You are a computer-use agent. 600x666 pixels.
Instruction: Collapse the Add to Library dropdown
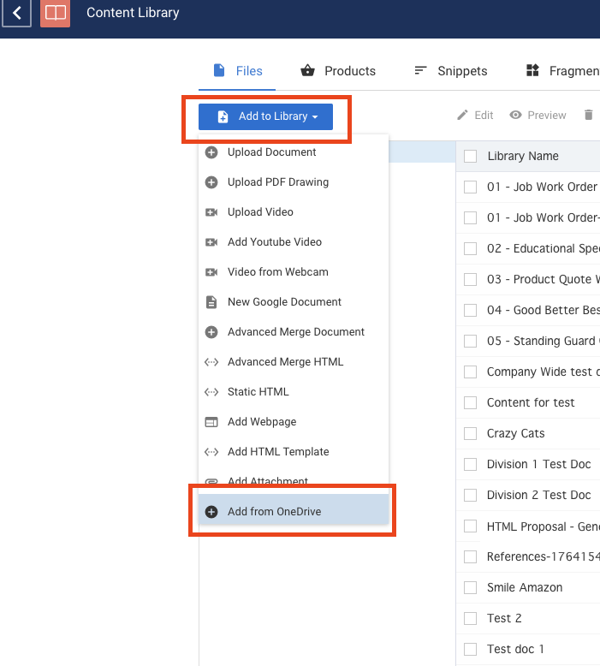click(x=265, y=116)
